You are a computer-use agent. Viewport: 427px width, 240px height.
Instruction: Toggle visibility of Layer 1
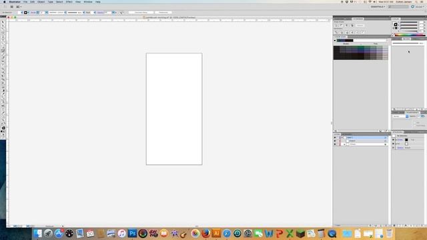coord(335,138)
